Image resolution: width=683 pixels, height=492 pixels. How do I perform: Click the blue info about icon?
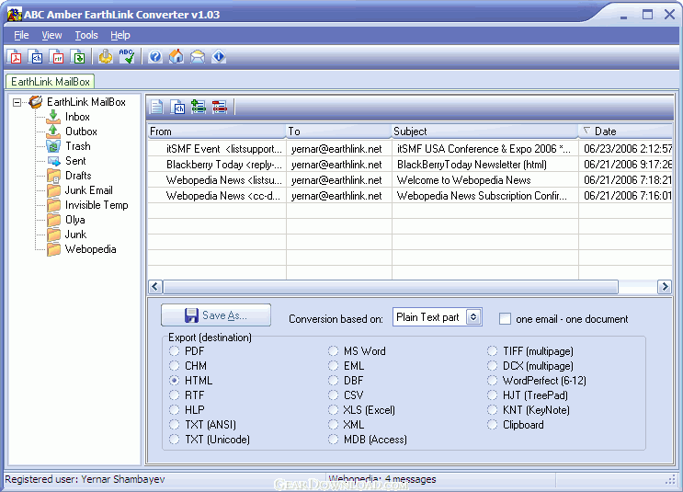219,57
